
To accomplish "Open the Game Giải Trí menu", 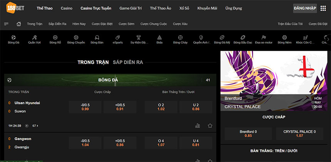I will coord(131,8).
